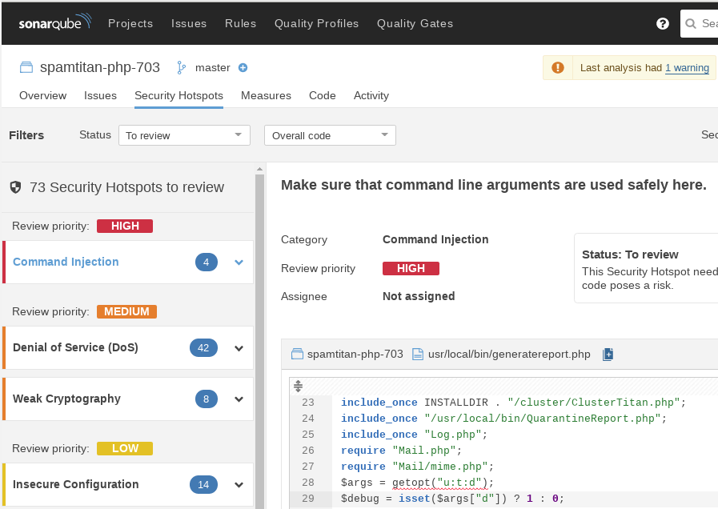The height and width of the screenshot is (509, 718).
Task: Expand the Denial of Service category
Action: (239, 348)
